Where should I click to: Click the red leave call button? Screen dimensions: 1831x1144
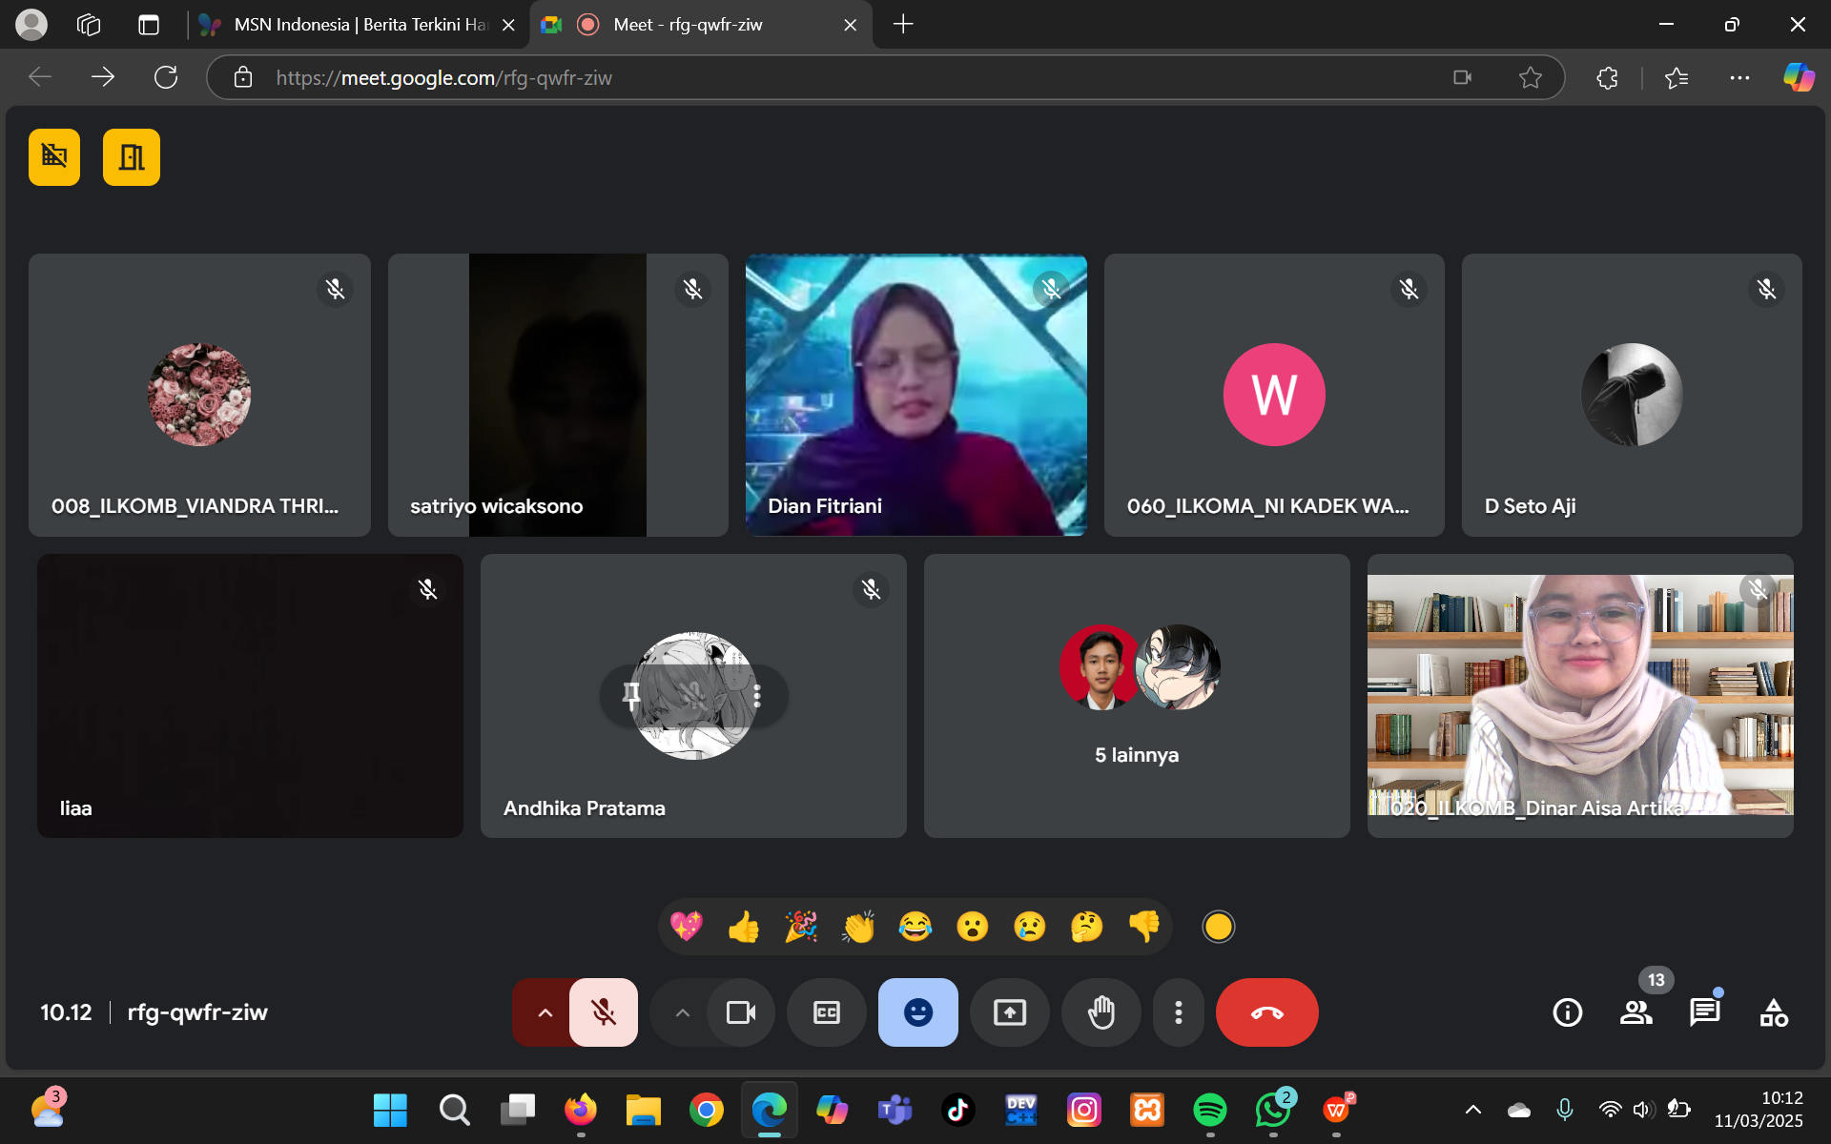pos(1266,1012)
